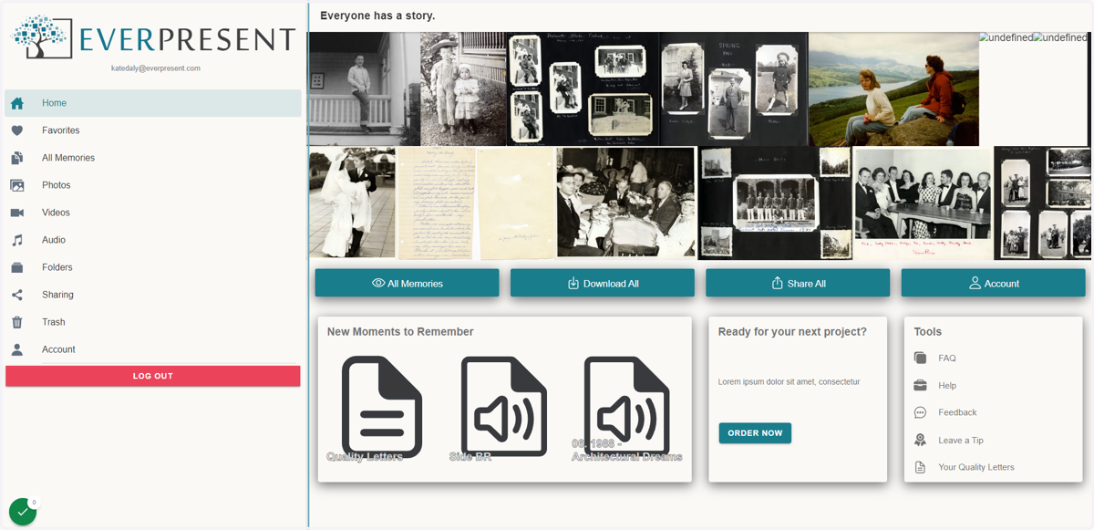
Task: Open Sharing in the sidebar
Action: [153, 295]
